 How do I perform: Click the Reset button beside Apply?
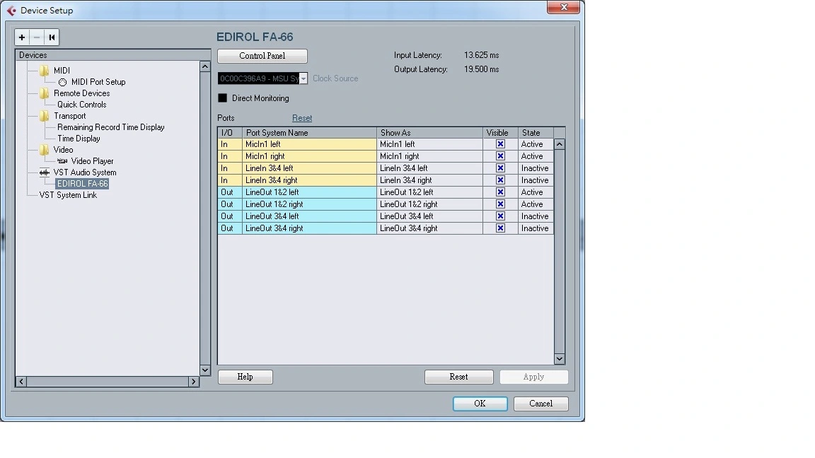pyautogui.click(x=459, y=377)
